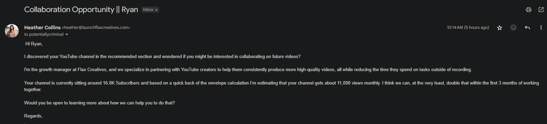Click the 16.8K Subscribers paragraph
This screenshot has width=547, height=124.
coord(281,86)
